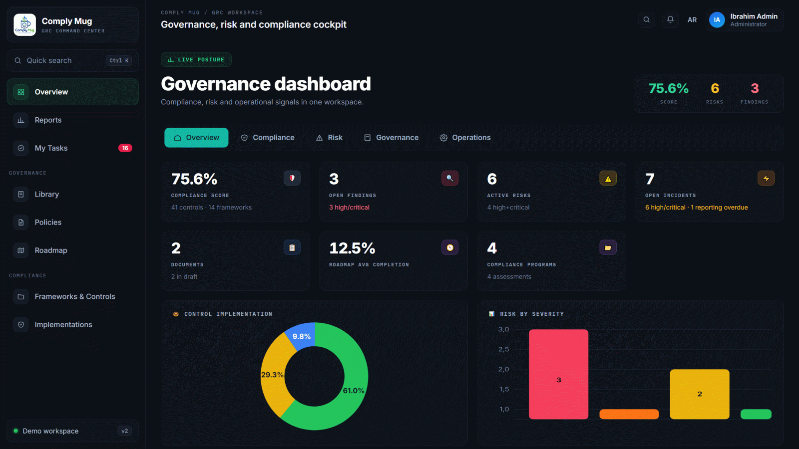Click the magnifier icon on Open Findings card
Screen dimensions: 799x449
coord(450,178)
